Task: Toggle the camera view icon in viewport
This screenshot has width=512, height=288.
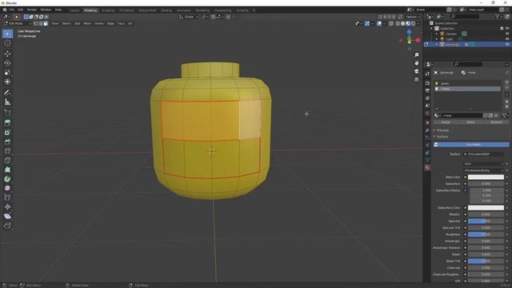Action: 416,71
